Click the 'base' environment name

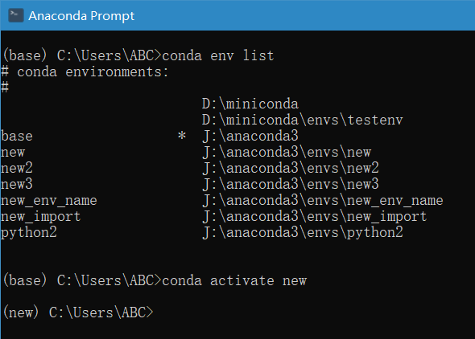pyautogui.click(x=17, y=136)
